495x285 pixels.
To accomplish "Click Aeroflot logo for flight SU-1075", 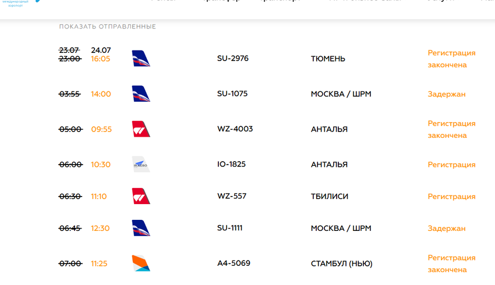I will pyautogui.click(x=141, y=94).
